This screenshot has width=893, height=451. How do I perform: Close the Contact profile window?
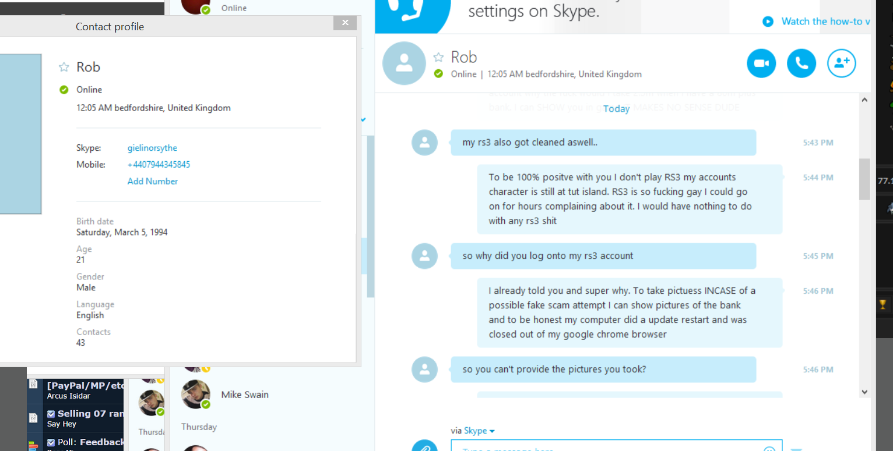pos(345,23)
